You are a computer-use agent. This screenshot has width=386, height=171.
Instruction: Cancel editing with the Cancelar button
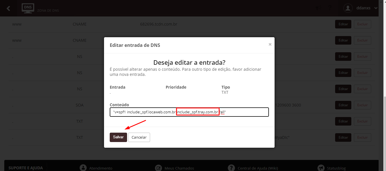[139, 137]
